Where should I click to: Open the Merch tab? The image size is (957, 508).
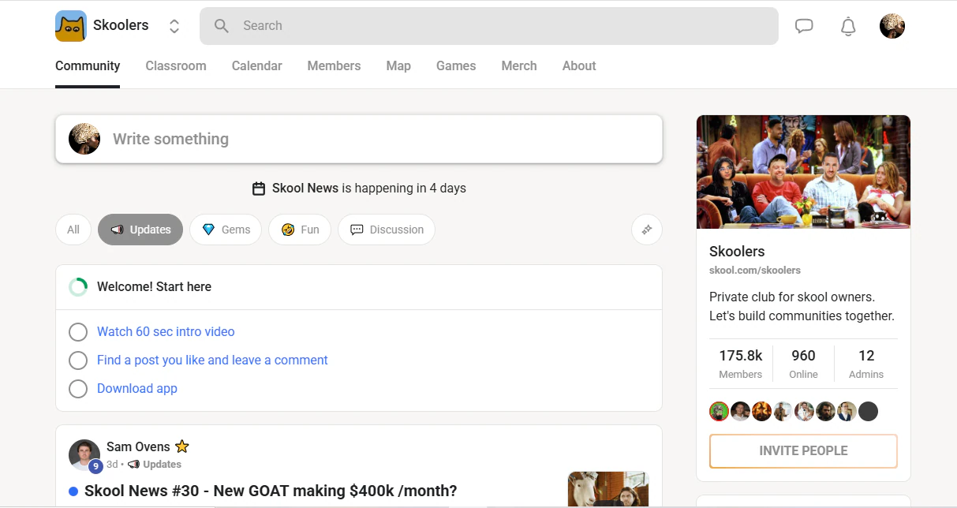click(x=519, y=66)
